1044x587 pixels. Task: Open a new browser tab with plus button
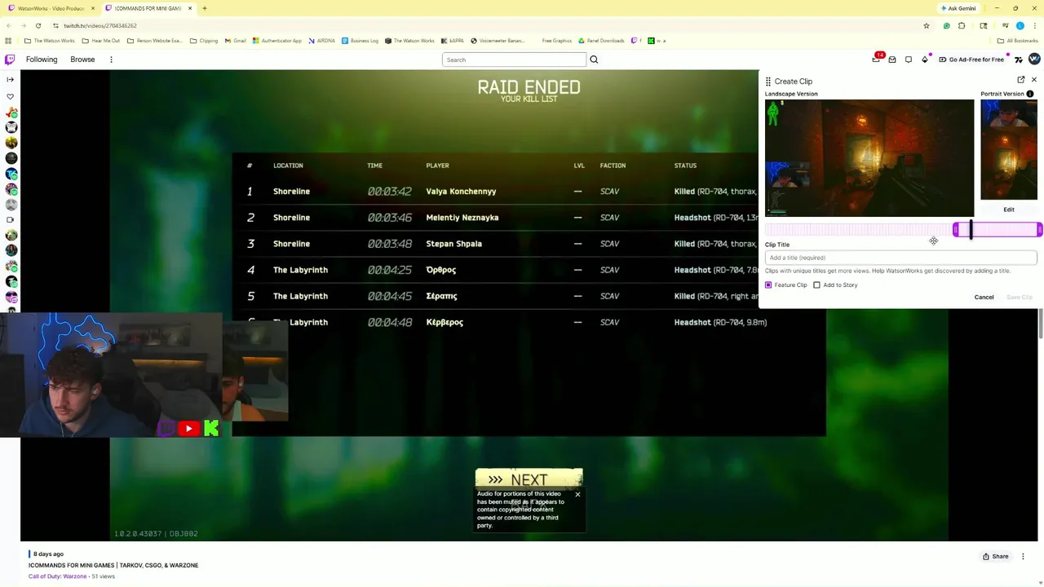(204, 8)
